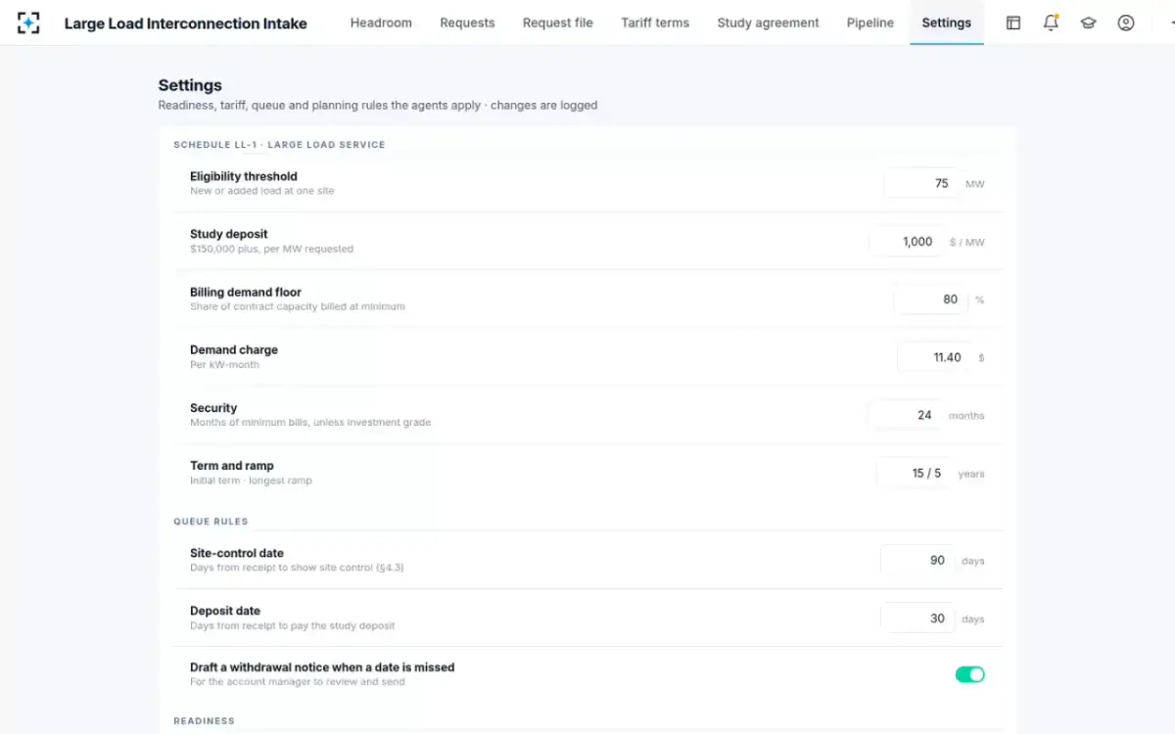Screen dimensions: 1175x734
Task: Click the 'Security' label
Action: (x=213, y=408)
